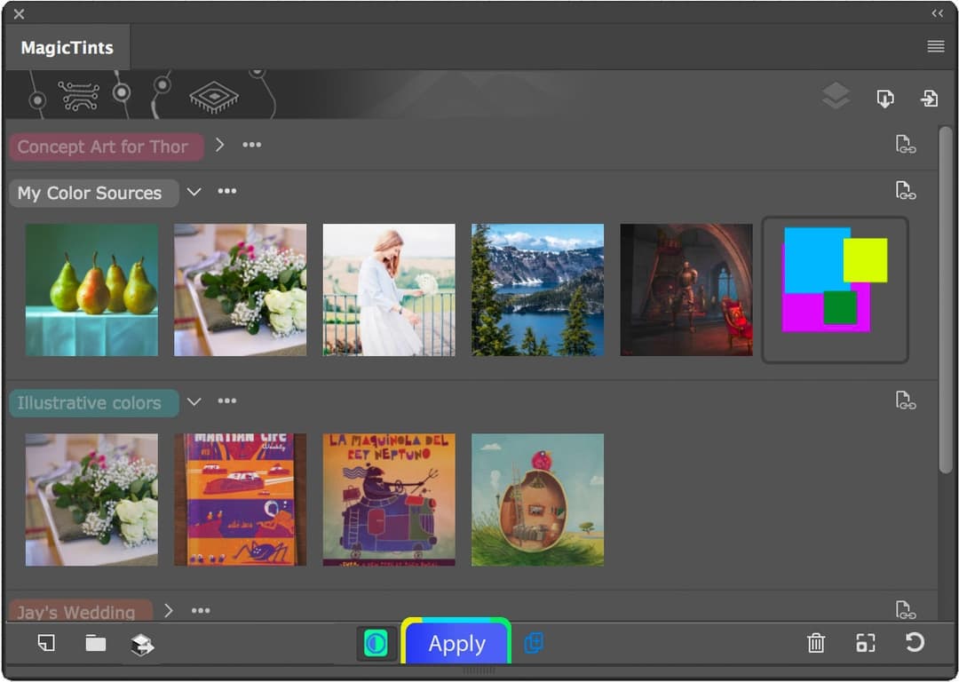Click the export arrow icon top right
The image size is (959, 682).
click(930, 99)
